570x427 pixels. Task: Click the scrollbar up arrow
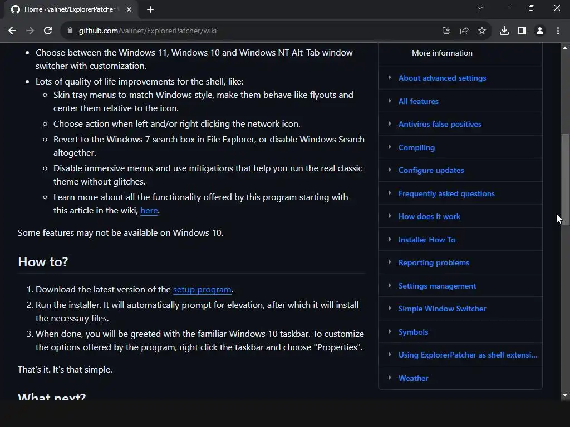pos(565,48)
